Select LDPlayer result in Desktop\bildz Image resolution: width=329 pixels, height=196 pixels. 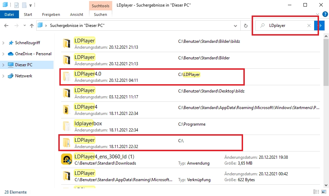coord(191,93)
